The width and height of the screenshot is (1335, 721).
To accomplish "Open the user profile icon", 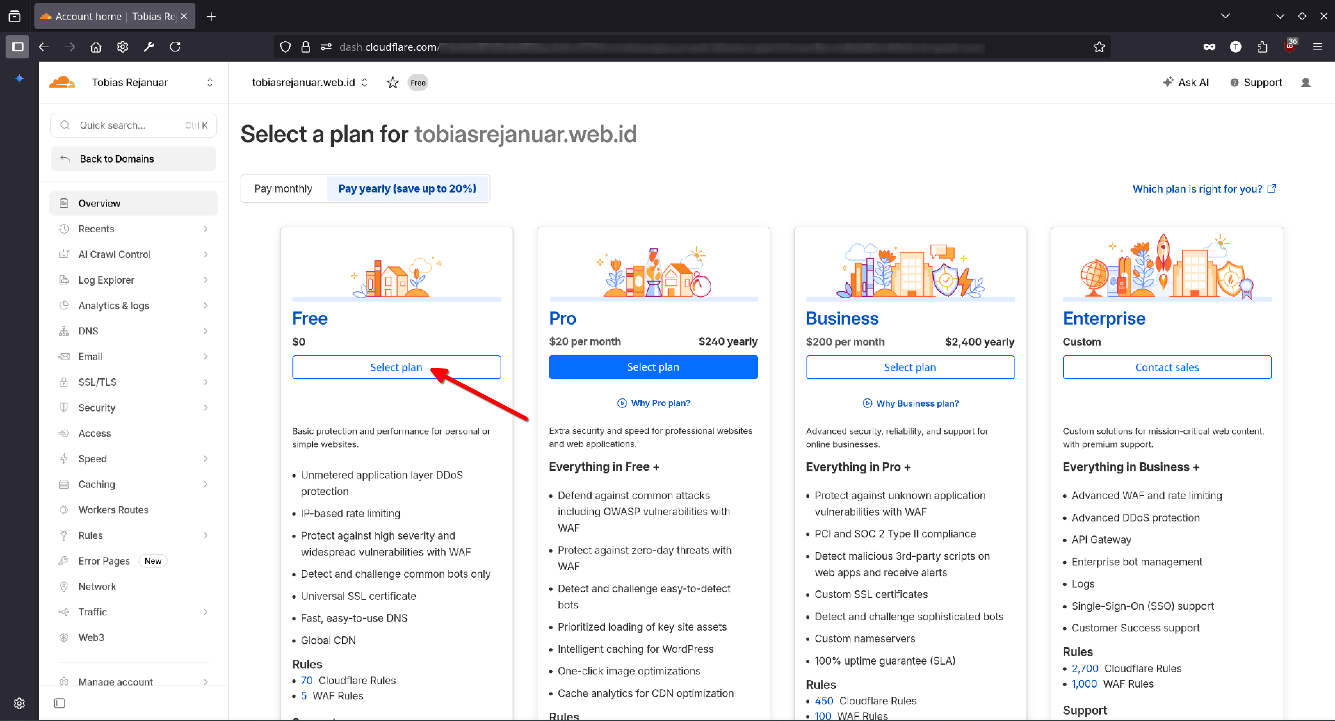I will click(x=1305, y=82).
